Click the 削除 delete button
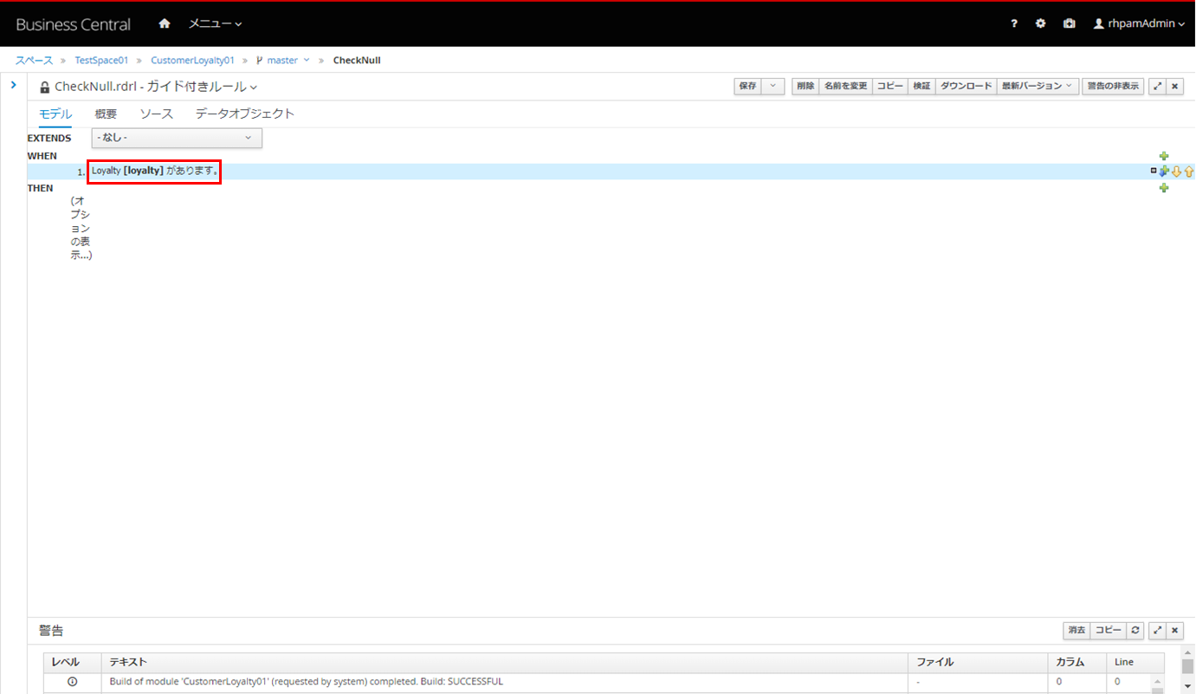 [805, 86]
